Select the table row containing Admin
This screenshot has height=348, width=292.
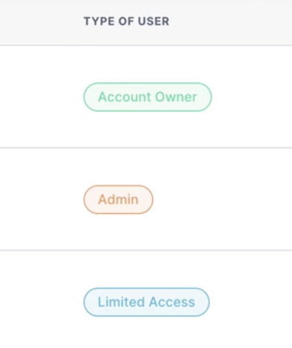tap(146, 200)
